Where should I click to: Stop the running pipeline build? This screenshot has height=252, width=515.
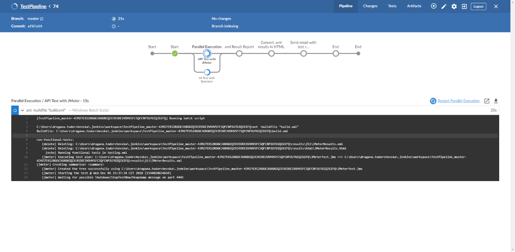(434, 6)
